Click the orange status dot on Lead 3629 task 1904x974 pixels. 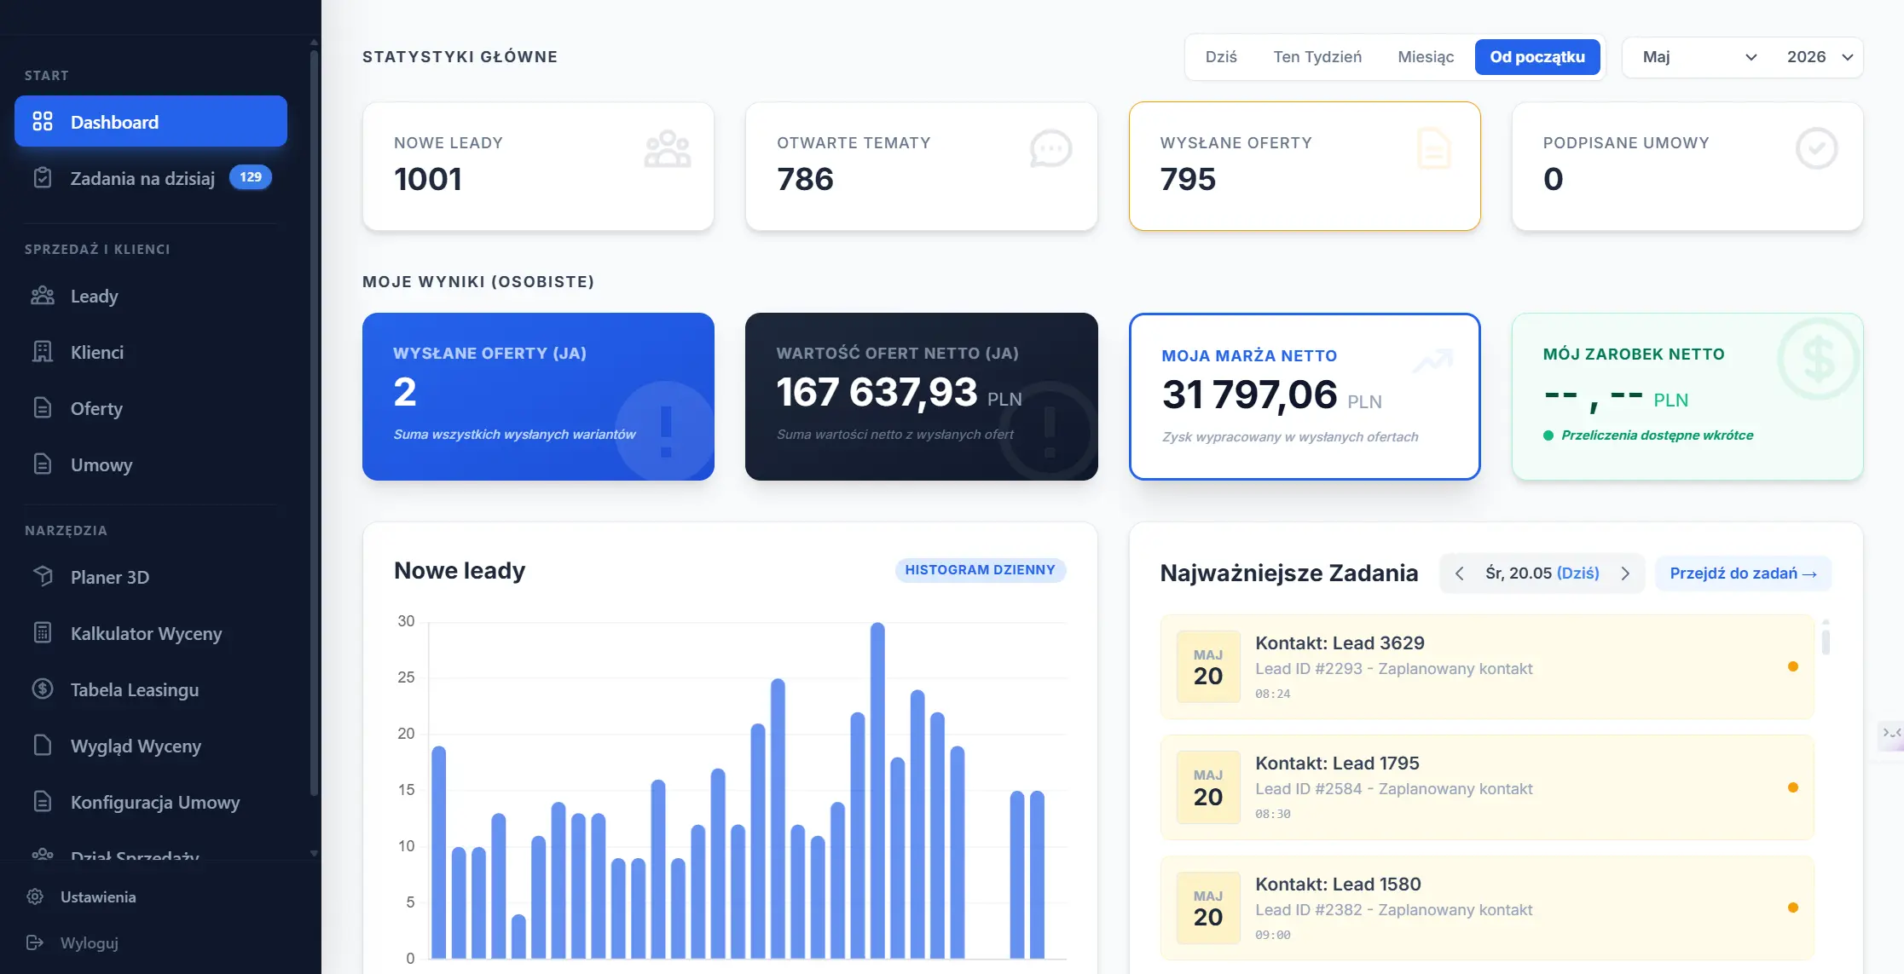coord(1792,666)
